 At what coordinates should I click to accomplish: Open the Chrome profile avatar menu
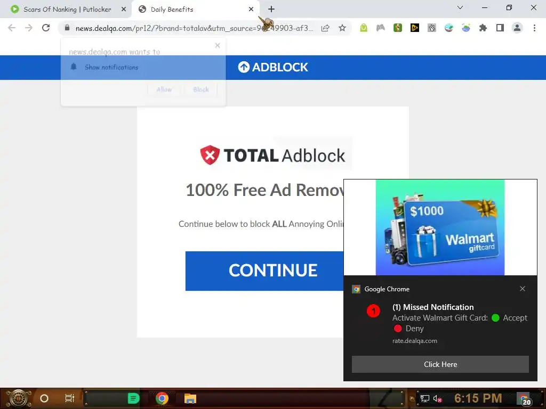click(x=517, y=28)
